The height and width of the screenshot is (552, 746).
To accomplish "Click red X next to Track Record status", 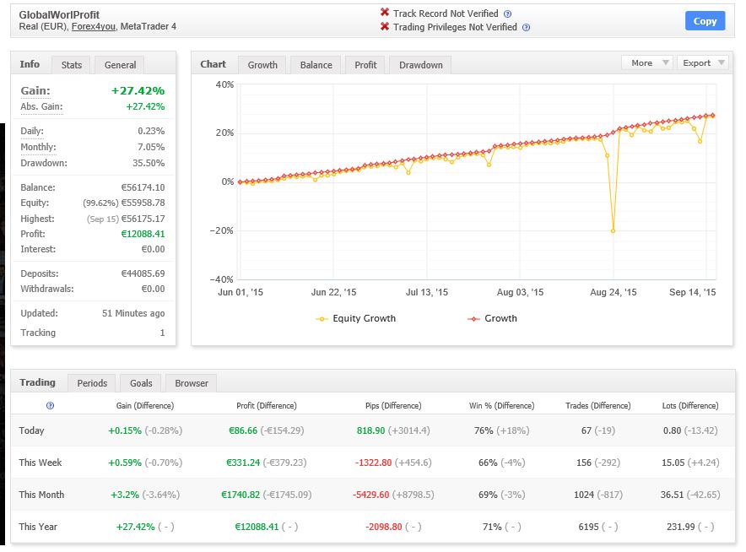I will coord(385,13).
